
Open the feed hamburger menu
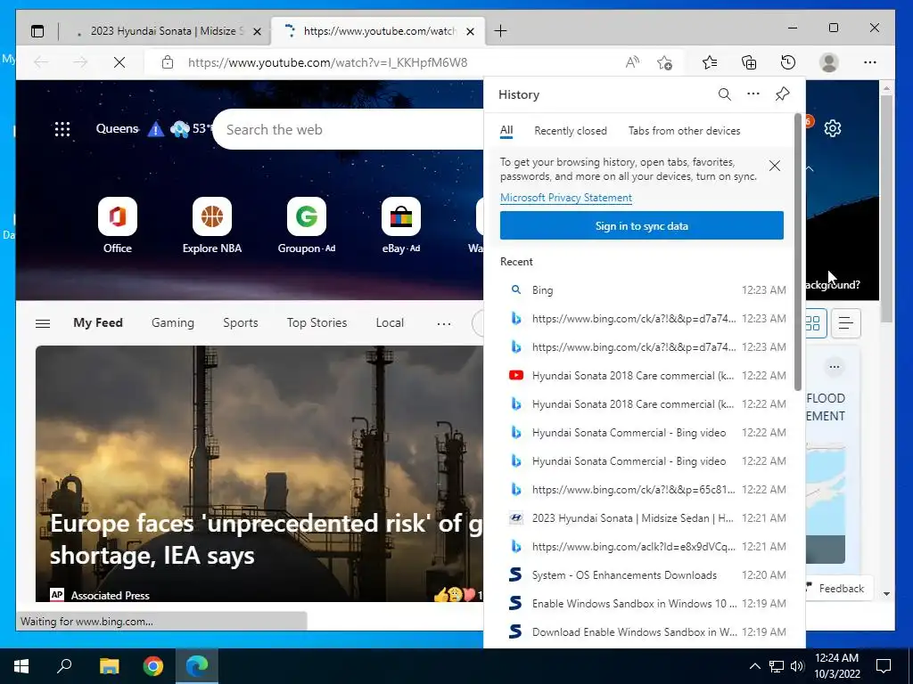click(43, 323)
